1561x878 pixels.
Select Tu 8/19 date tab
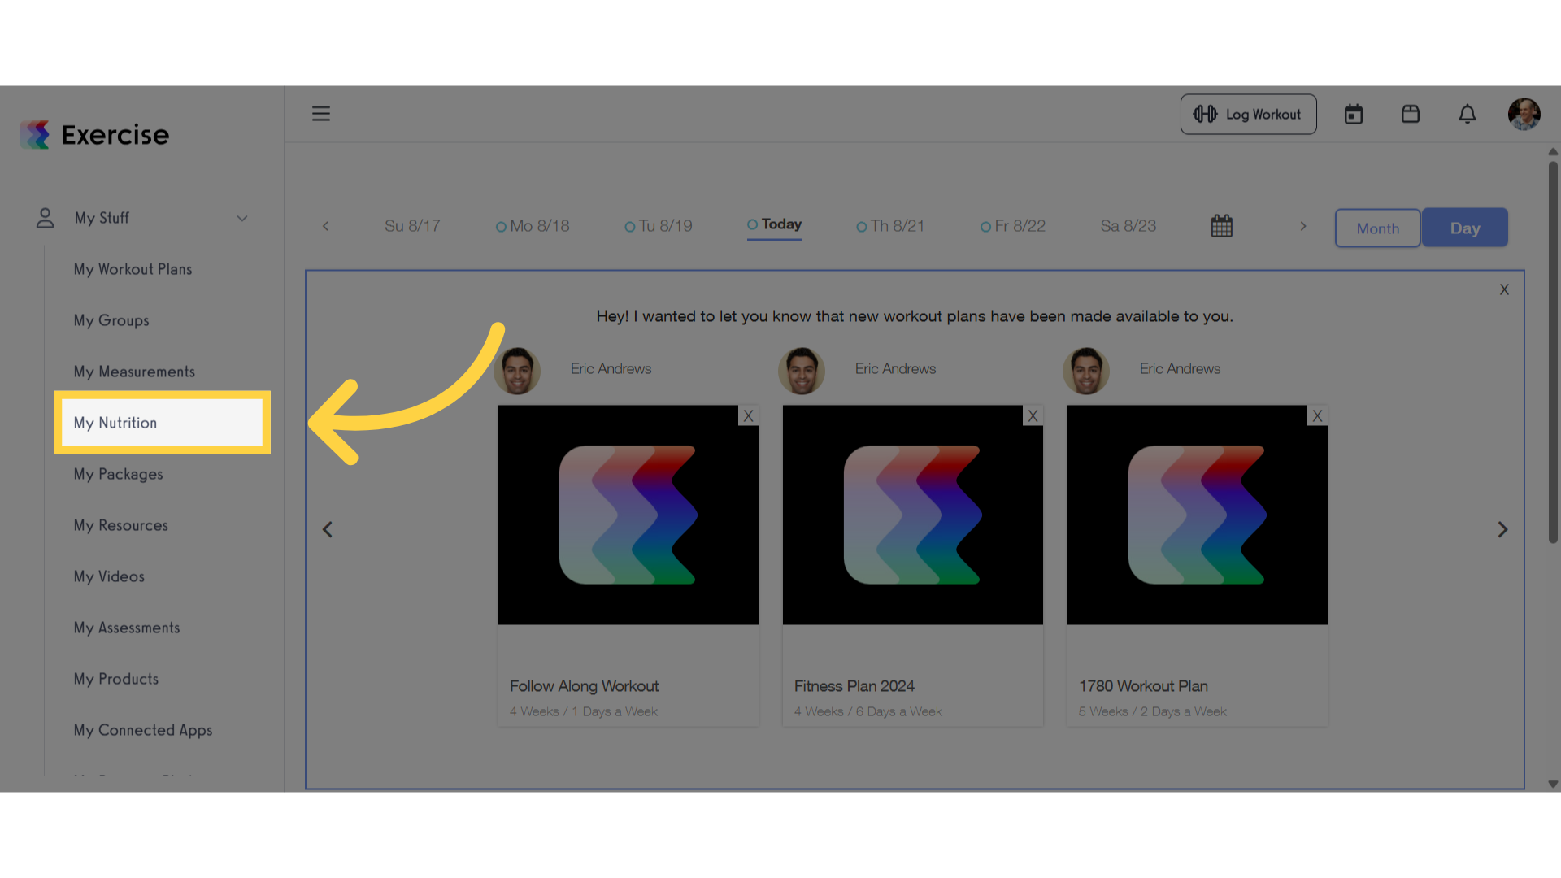click(659, 226)
